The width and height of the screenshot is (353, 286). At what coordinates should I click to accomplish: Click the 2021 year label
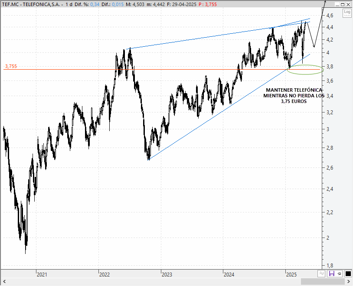(x=42, y=275)
